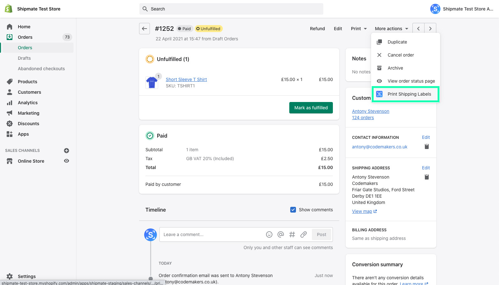
Task: Insert a hashtag reference in the comment
Action: tap(292, 234)
